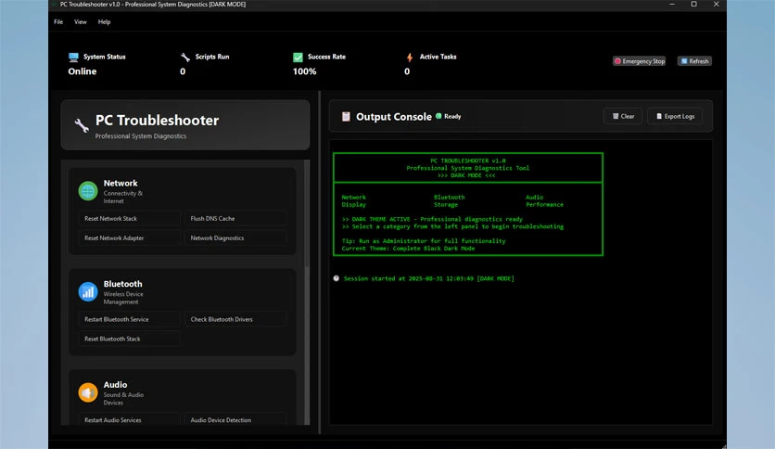Screen dimensions: 775x449
Task: Click the Network globe icon
Action: coord(88,191)
